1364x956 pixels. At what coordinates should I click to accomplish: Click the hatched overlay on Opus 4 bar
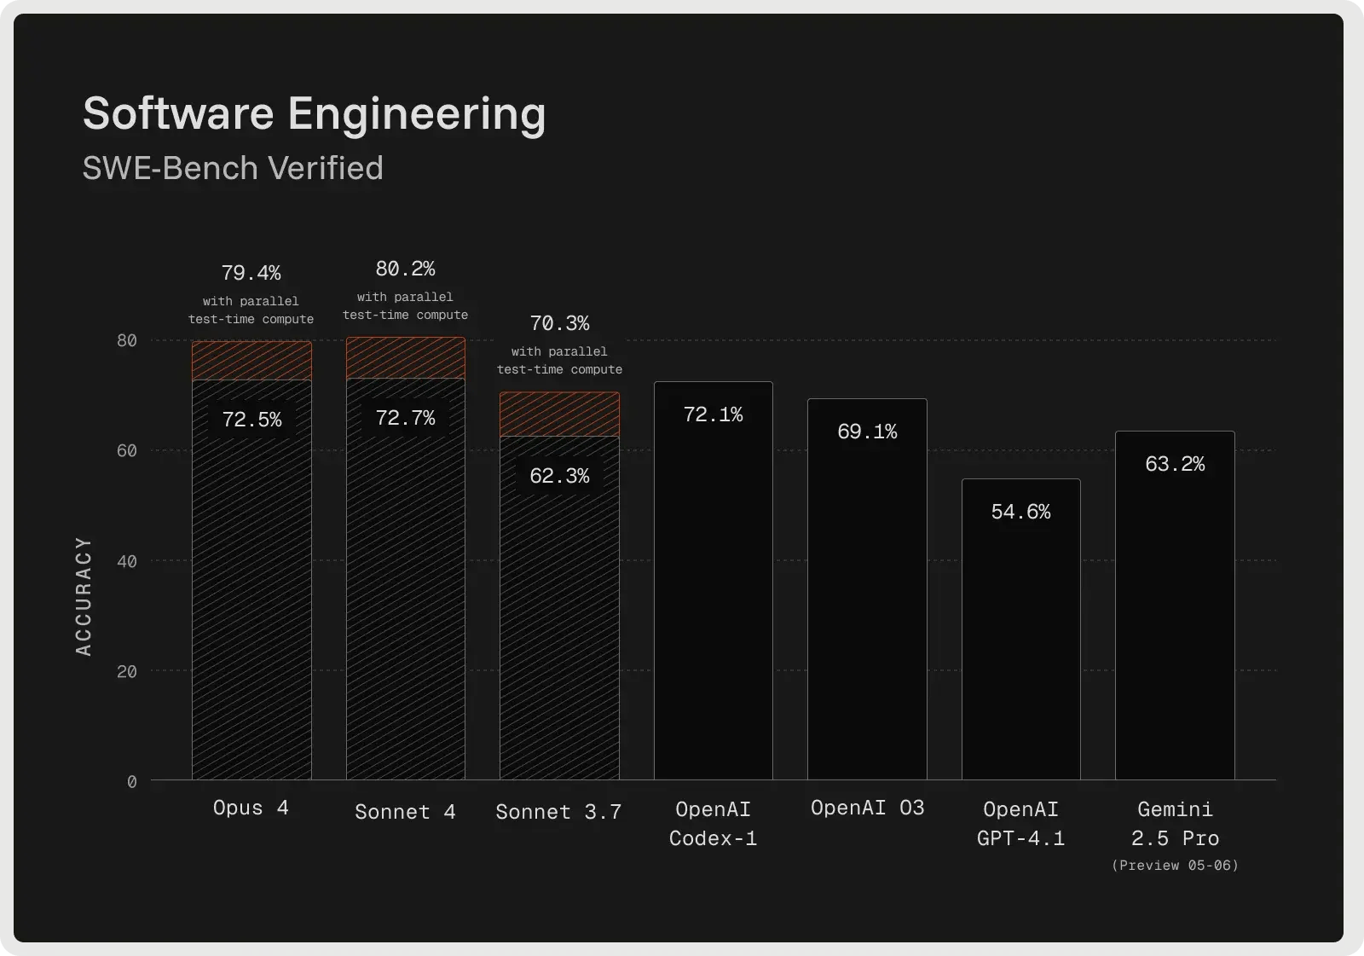click(x=251, y=360)
